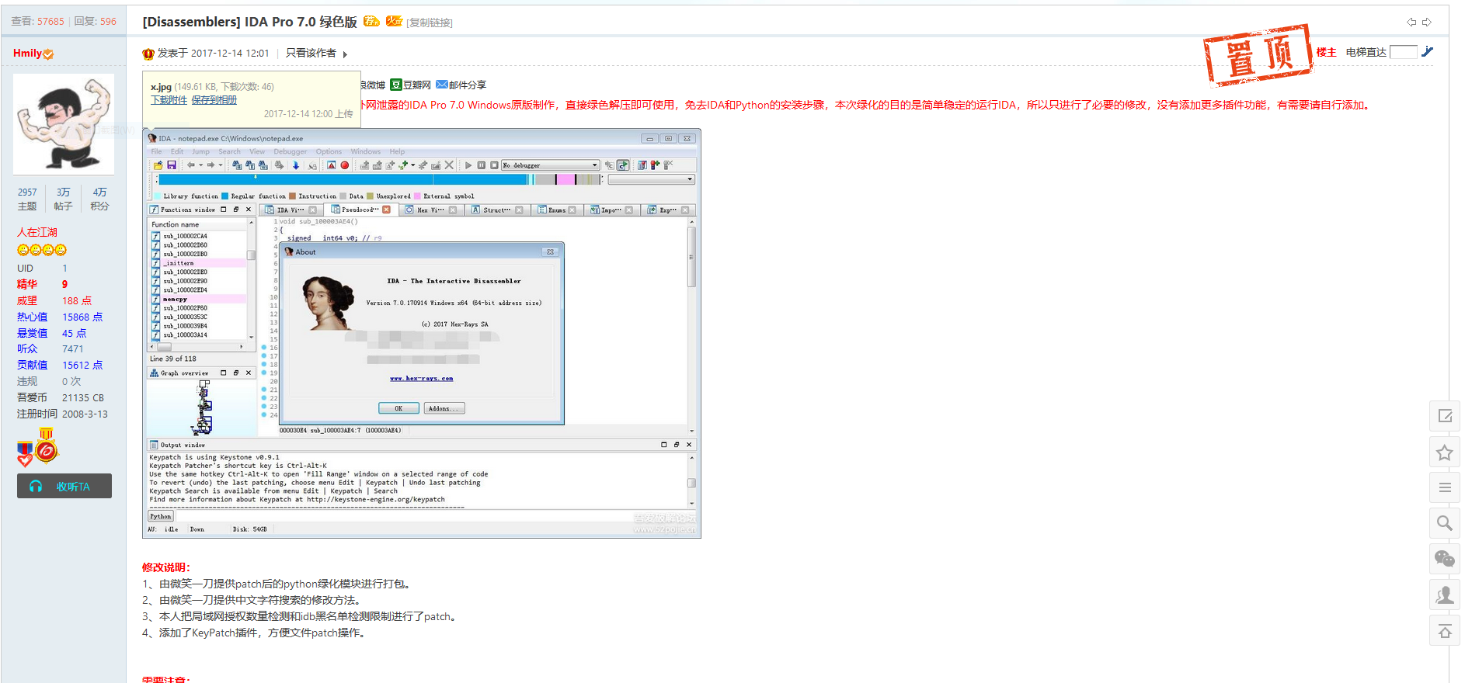Click the 4万 积分 points count
The height and width of the screenshot is (683, 1465).
point(99,199)
